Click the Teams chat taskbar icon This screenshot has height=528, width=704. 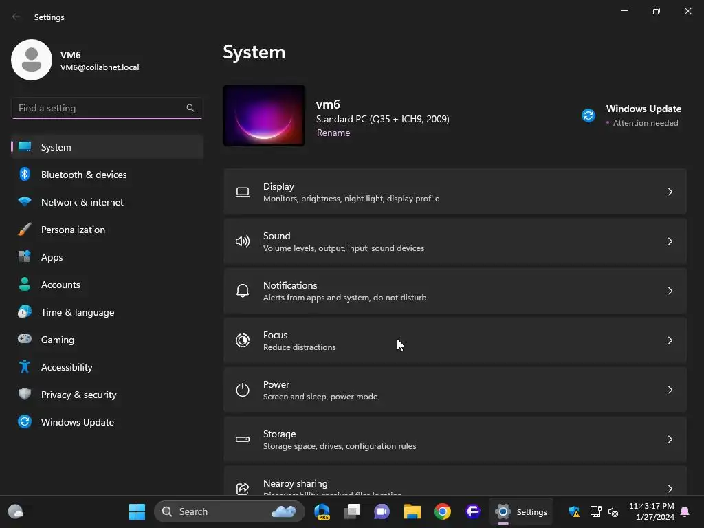(x=382, y=511)
